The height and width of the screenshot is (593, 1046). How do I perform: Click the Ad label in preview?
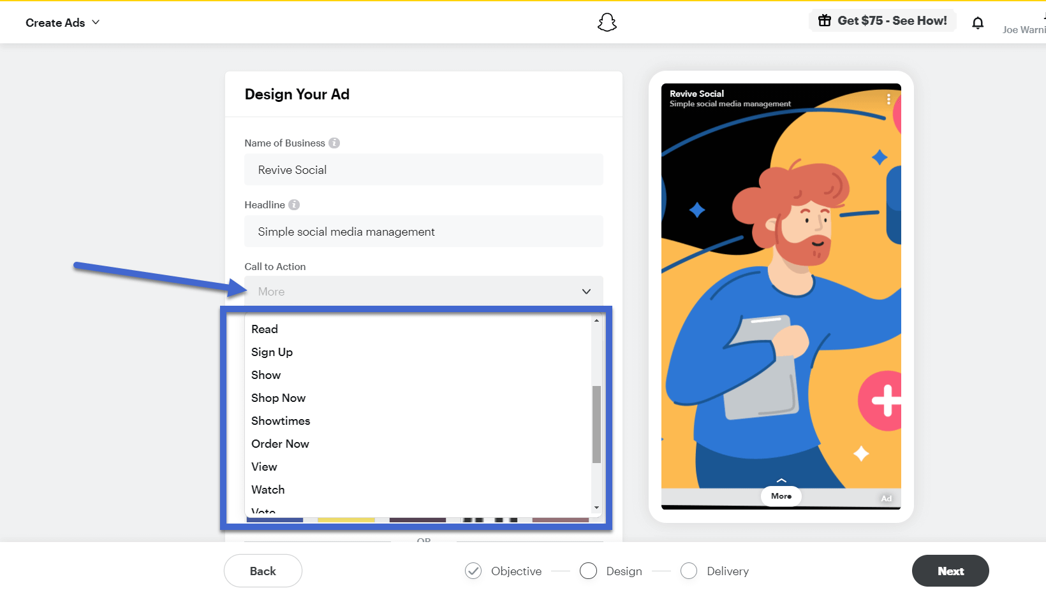tap(886, 499)
